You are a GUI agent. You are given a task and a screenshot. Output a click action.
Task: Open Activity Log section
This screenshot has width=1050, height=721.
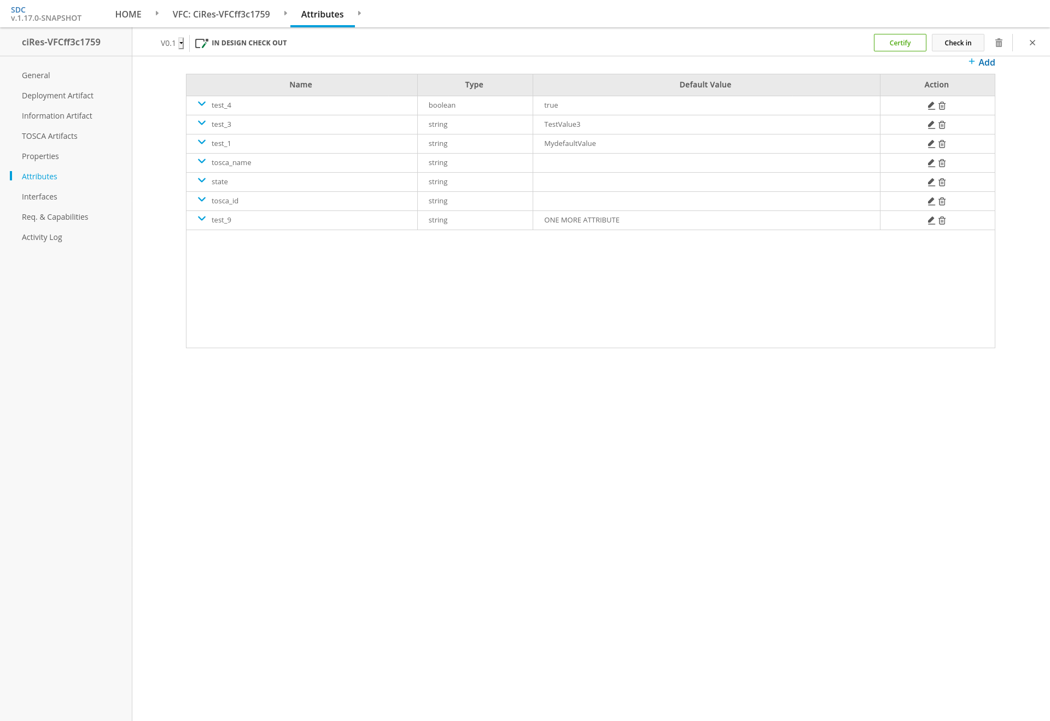click(x=42, y=237)
